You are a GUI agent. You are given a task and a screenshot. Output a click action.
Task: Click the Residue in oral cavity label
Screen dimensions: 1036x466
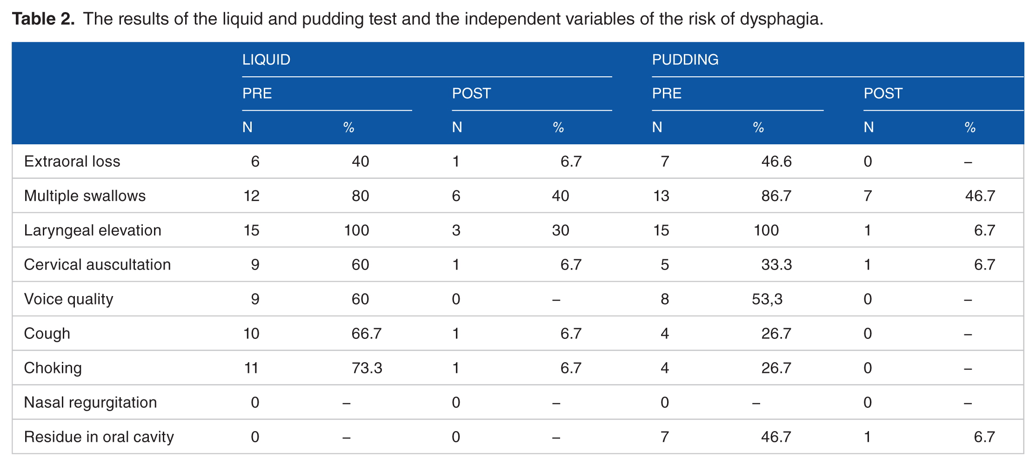click(99, 437)
